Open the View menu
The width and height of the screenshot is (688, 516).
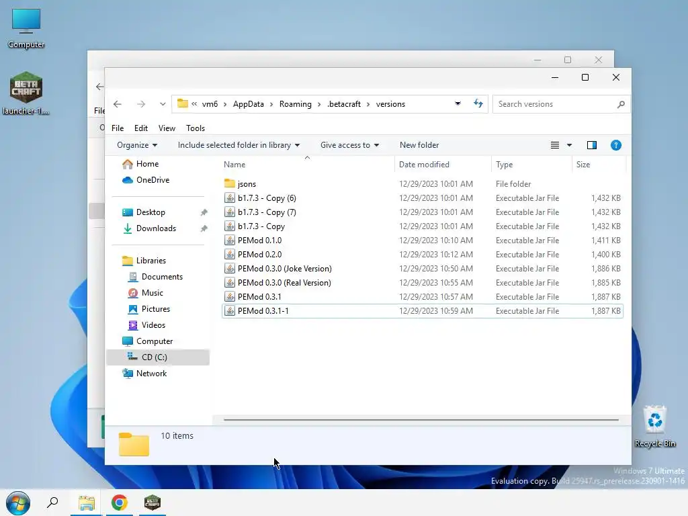click(x=167, y=128)
